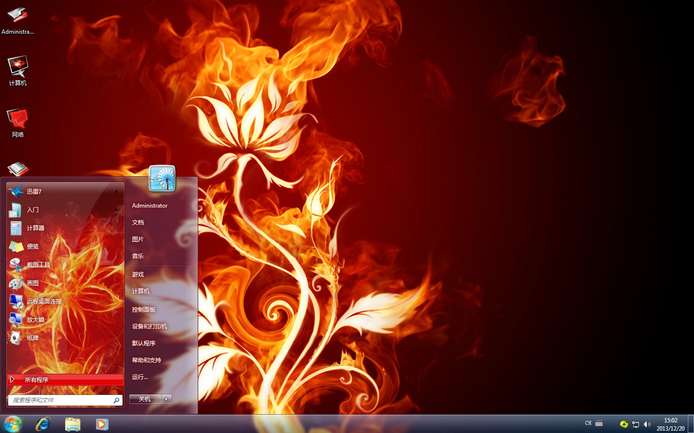The width and height of the screenshot is (694, 433).
Task: Open the network status tray icon
Action: coord(636,424)
